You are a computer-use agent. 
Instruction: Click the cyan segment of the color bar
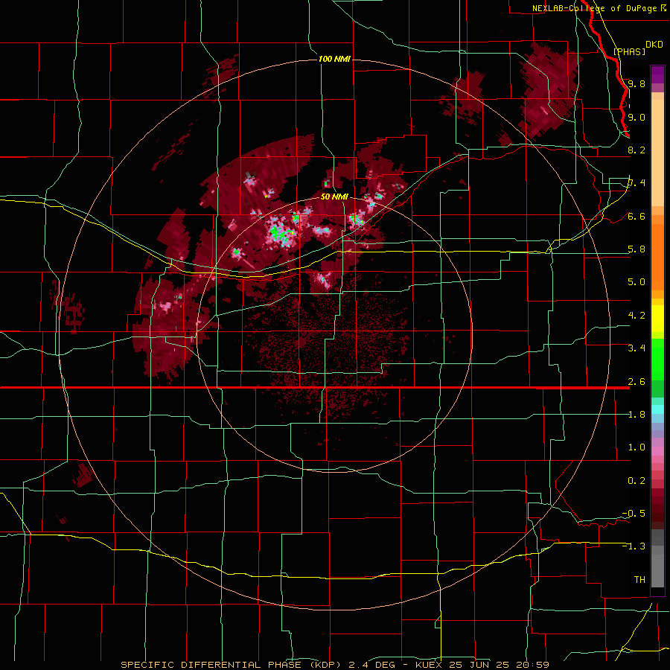657,409
